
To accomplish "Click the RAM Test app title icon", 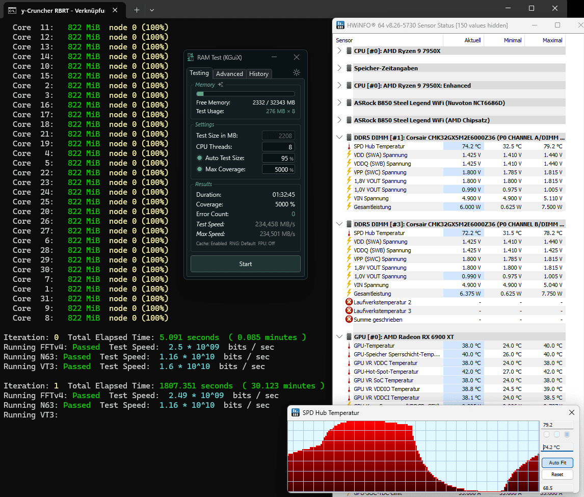I will (191, 57).
